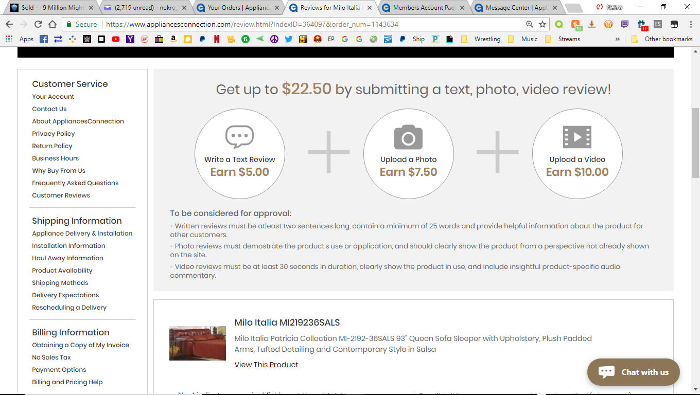The width and height of the screenshot is (700, 395).
Task: Reload the page with the refresh button
Action: tap(38, 24)
